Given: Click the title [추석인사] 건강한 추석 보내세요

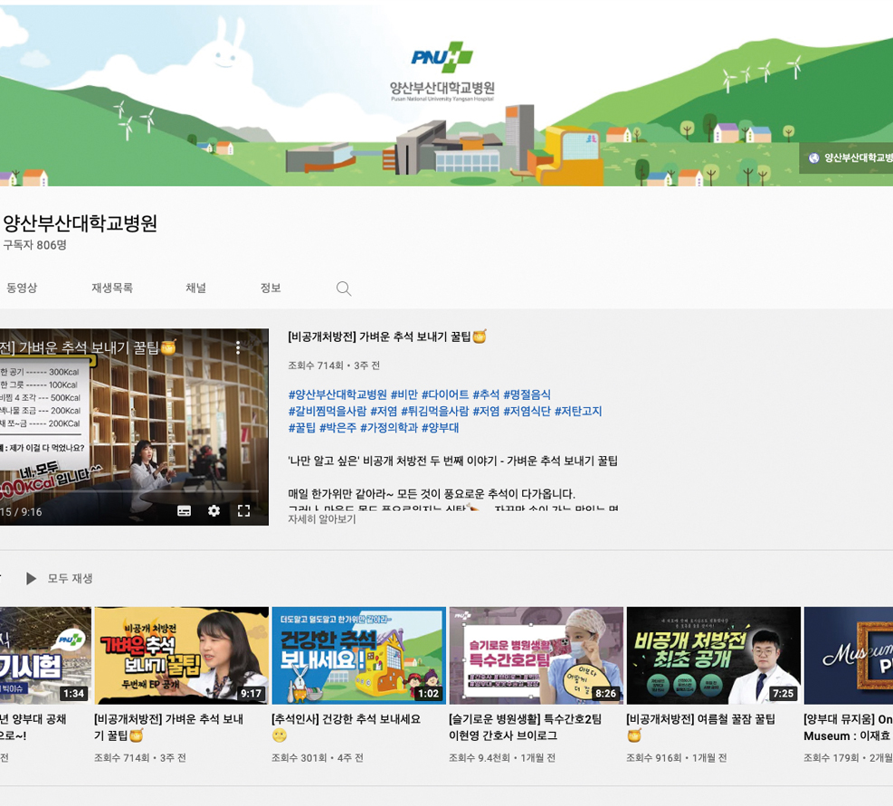Looking at the screenshot, I should 347,726.
